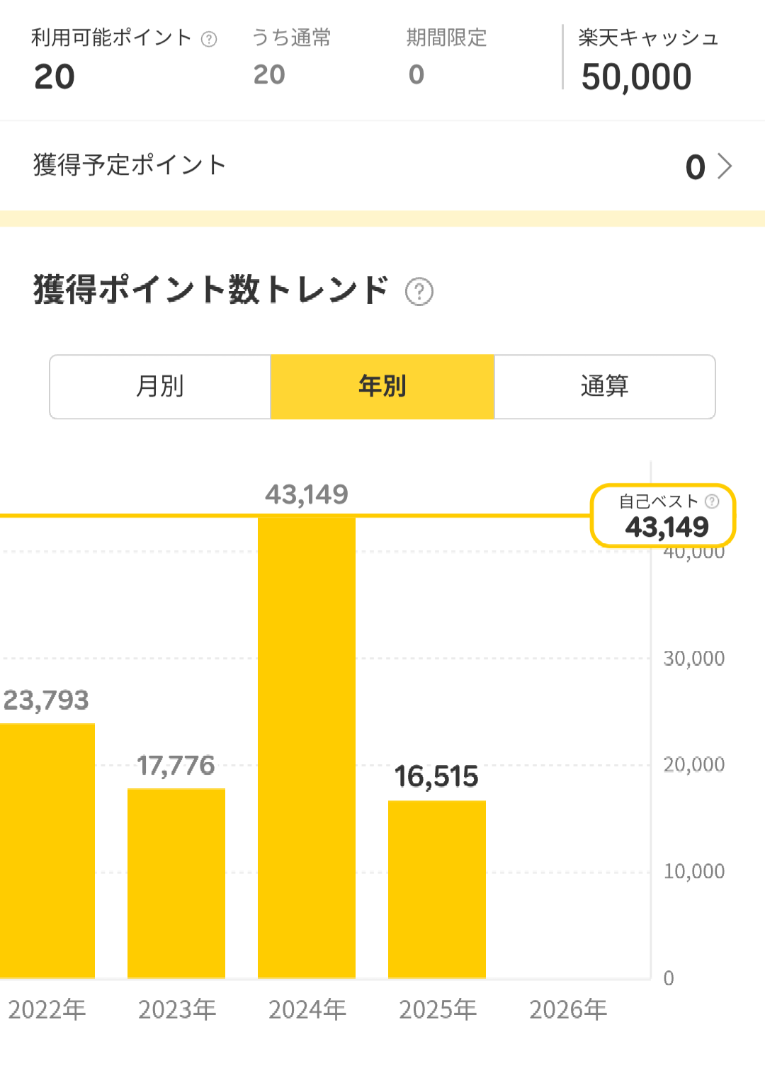Tap the 43,149 label above the bar

tap(307, 494)
